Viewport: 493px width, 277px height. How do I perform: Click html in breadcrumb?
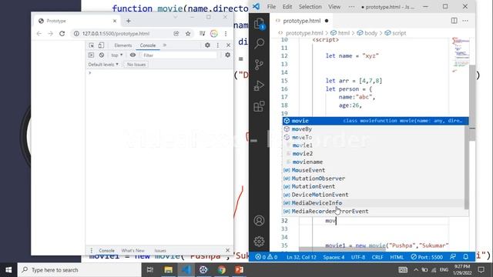(344, 33)
